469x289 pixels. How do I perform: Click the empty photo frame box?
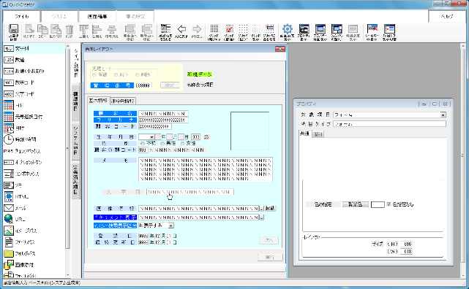click(249, 131)
